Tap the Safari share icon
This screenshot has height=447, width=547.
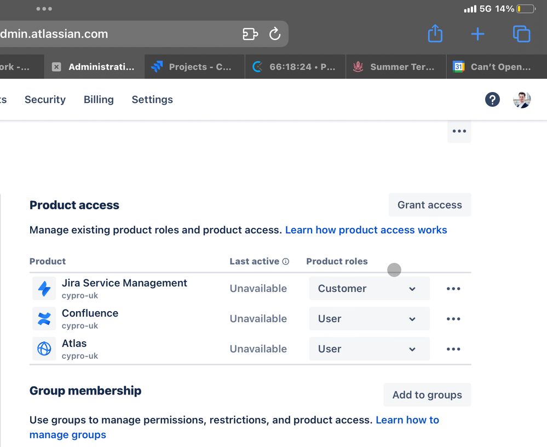pyautogui.click(x=435, y=33)
